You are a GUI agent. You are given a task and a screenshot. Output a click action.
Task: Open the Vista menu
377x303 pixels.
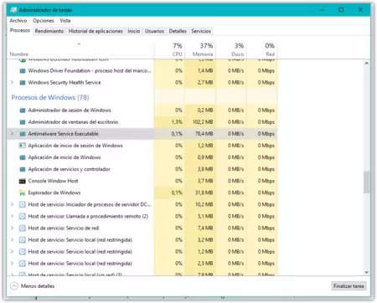(65, 21)
